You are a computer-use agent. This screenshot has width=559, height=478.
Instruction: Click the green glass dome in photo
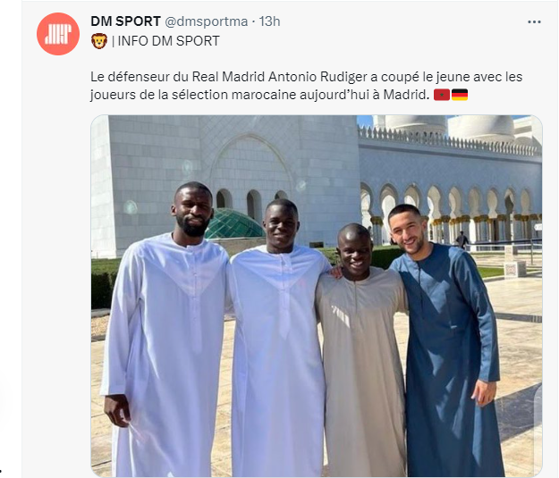point(234,224)
